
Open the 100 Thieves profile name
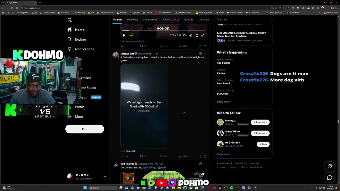(127, 164)
